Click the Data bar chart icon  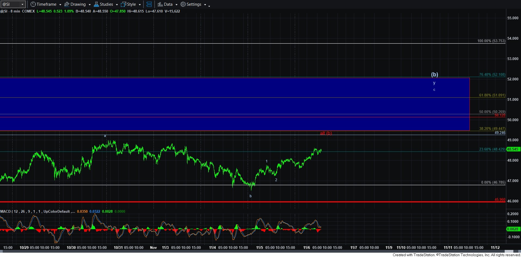160,4
